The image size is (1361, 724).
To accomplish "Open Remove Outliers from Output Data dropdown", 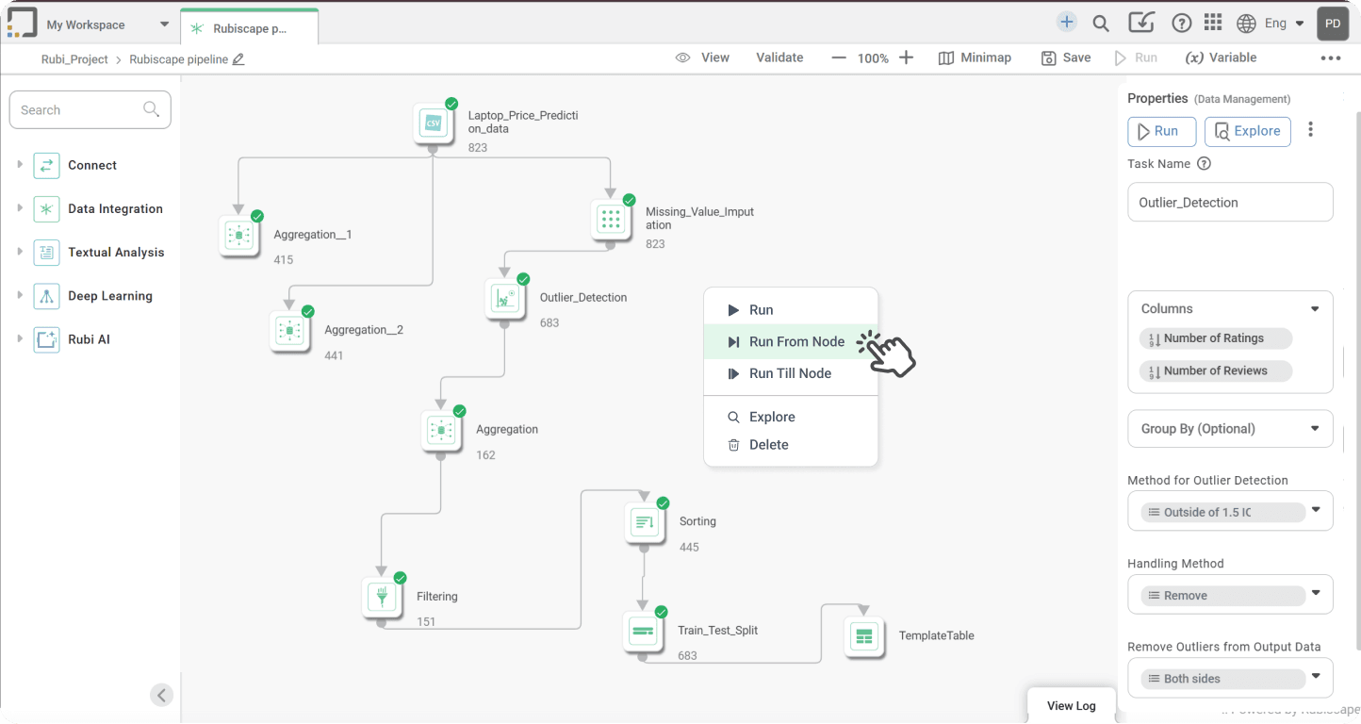I will [1230, 679].
